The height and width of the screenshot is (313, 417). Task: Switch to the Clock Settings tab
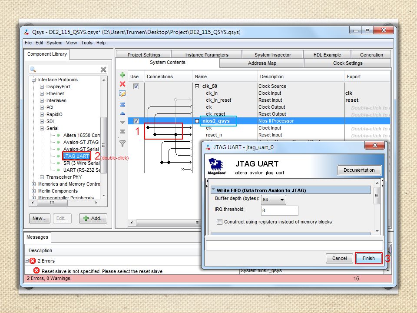[x=347, y=63]
